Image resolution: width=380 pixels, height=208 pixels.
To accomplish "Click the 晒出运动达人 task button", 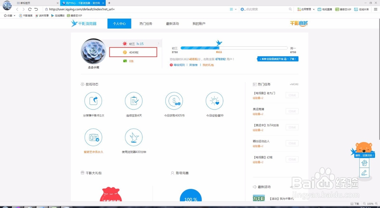I will tap(292, 143).
